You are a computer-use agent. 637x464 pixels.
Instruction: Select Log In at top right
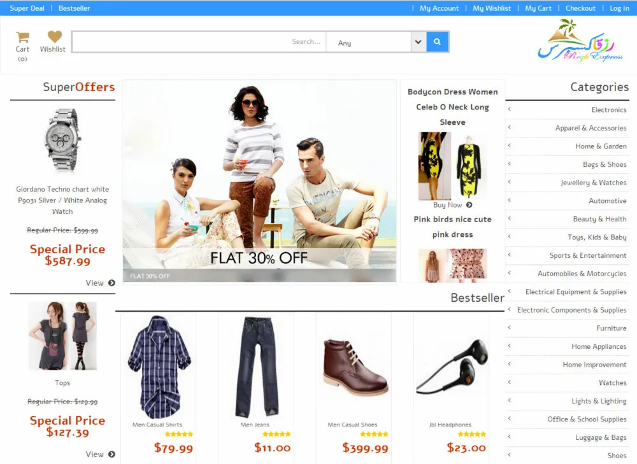point(620,8)
